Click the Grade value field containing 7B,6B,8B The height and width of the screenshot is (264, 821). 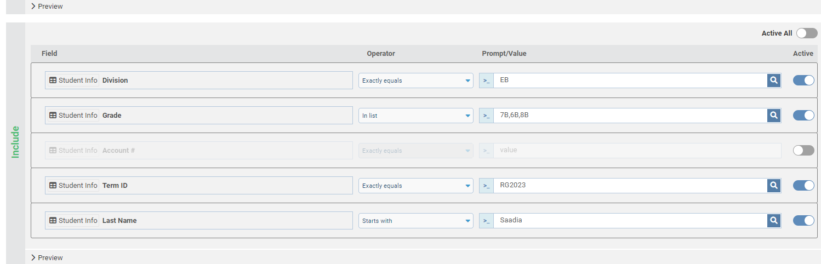630,116
